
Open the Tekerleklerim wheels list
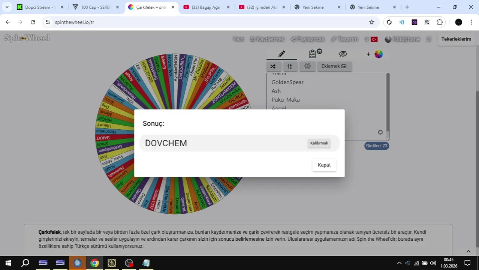click(x=456, y=39)
